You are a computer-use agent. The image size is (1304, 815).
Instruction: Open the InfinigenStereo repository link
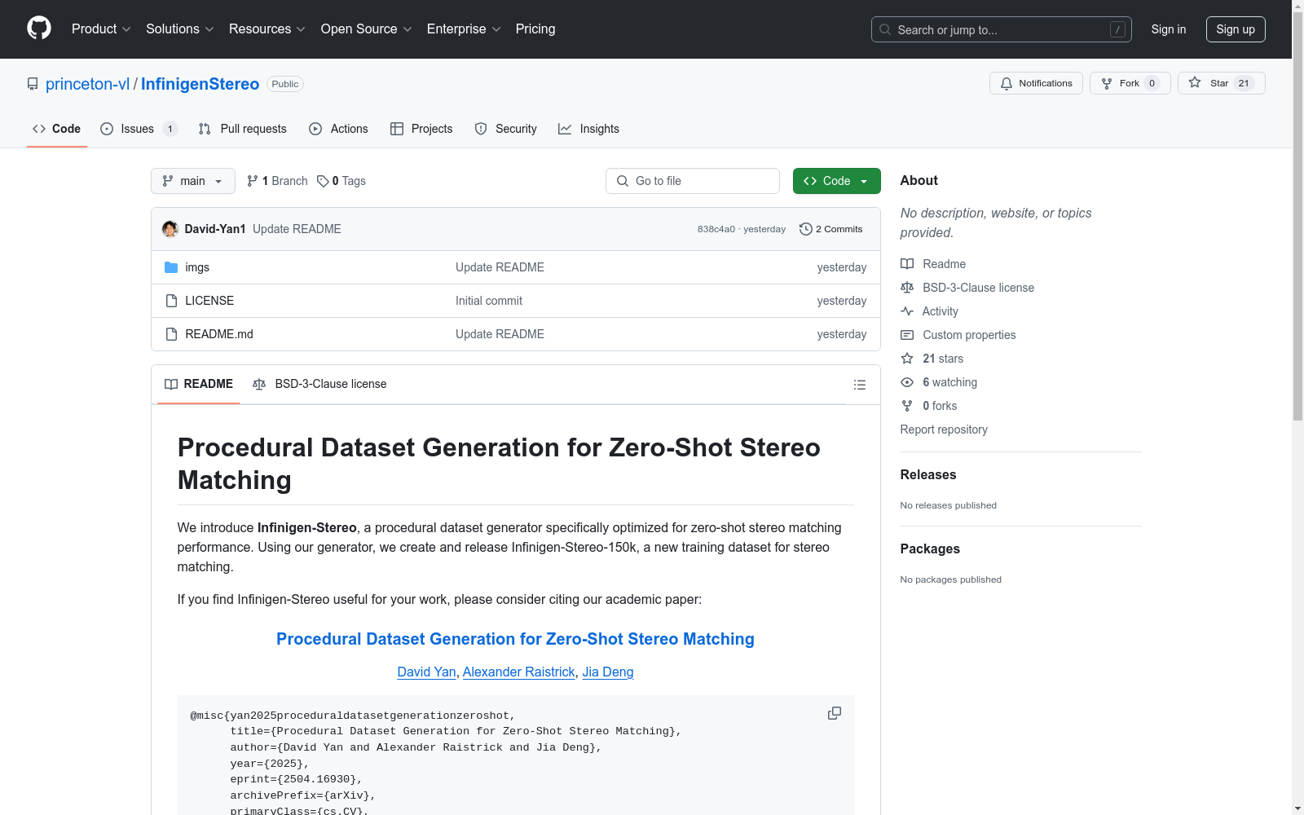point(200,84)
